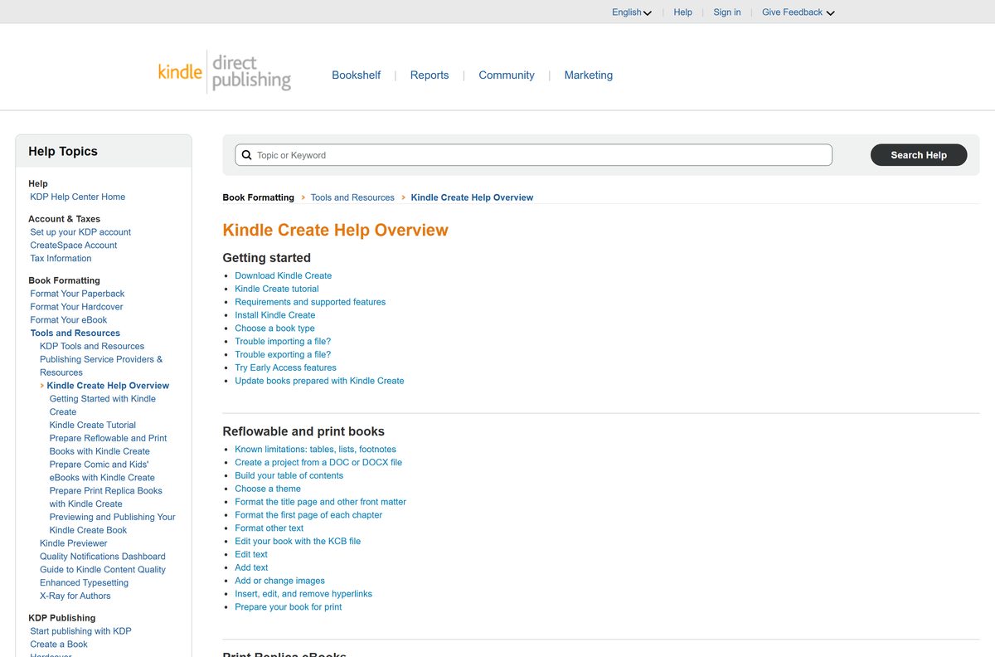Open Format the first page of each chapter
Screen dimensions: 995x657
308,515
